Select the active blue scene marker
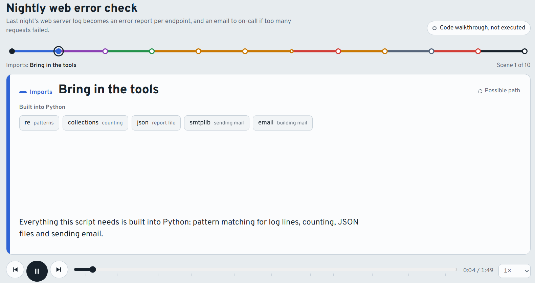Image resolution: width=535 pixels, height=283 pixels. pos(59,51)
